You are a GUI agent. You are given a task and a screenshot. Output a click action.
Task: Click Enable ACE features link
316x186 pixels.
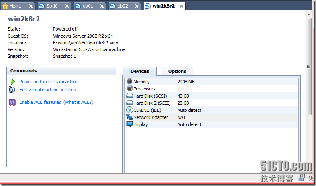tap(40, 102)
